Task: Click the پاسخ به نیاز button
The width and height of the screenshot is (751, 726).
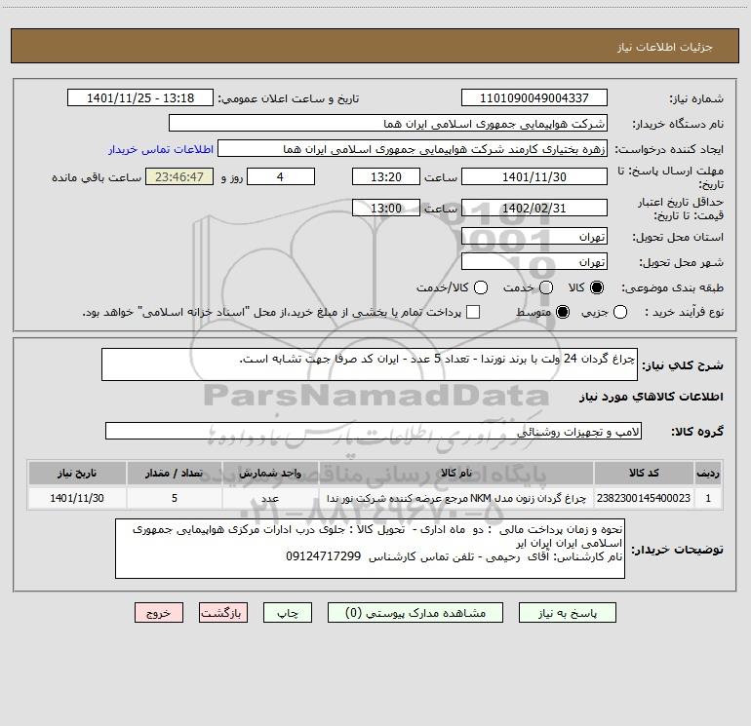Action: click(567, 613)
